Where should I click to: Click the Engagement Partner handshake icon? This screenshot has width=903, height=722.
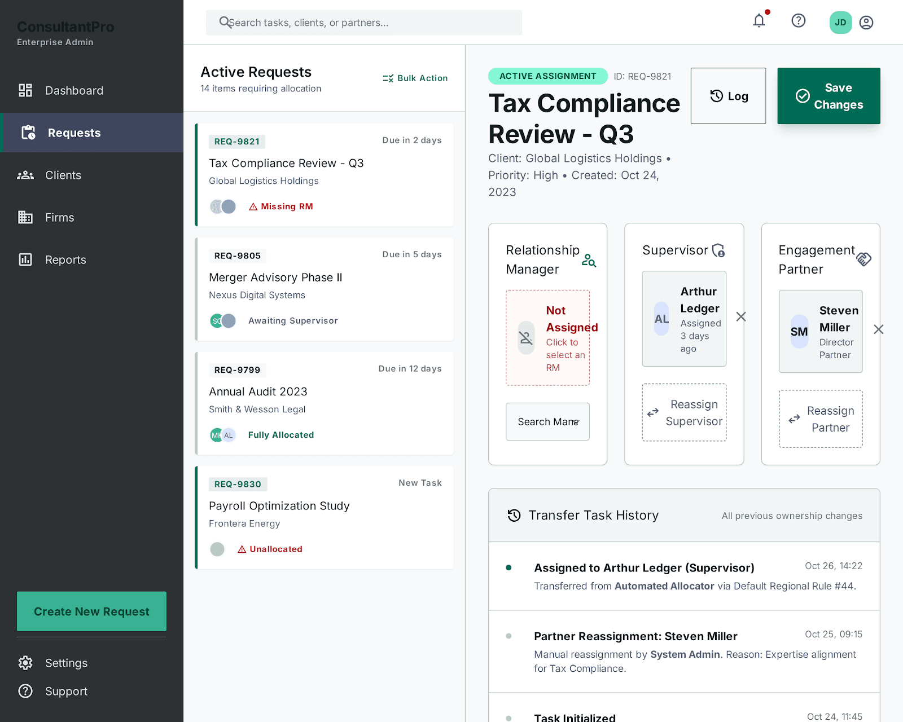pyautogui.click(x=863, y=259)
